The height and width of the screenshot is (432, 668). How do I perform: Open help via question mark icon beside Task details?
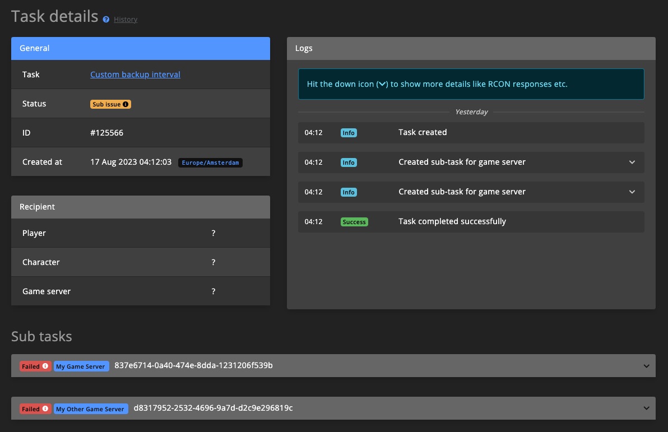tap(106, 18)
